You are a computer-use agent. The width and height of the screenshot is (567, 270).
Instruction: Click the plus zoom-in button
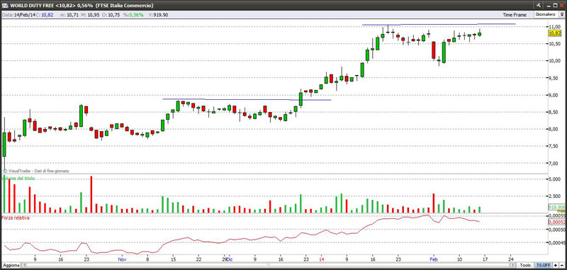click(555, 265)
